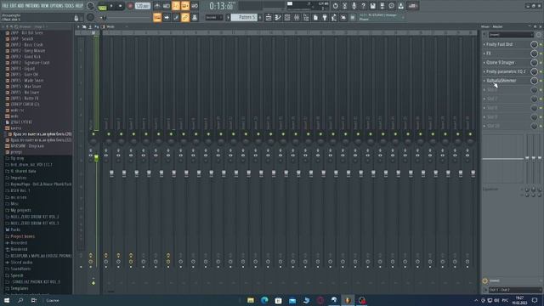This screenshot has width=544, height=306.
Task: Click the download content library icon
Action: coord(400,6)
